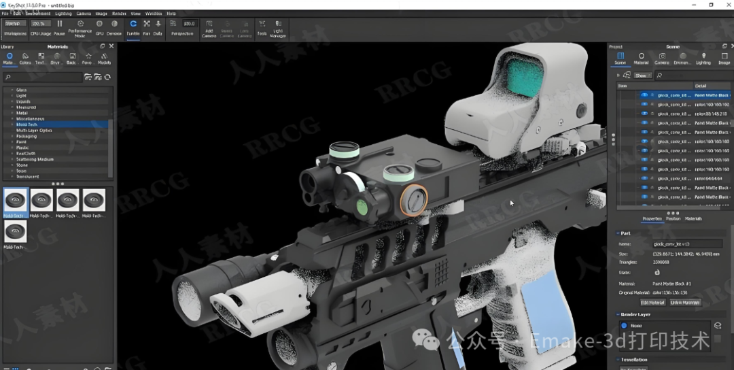This screenshot has width=734, height=370.
Task: Switch to the Favorites library tab
Action: pyautogui.click(x=88, y=58)
